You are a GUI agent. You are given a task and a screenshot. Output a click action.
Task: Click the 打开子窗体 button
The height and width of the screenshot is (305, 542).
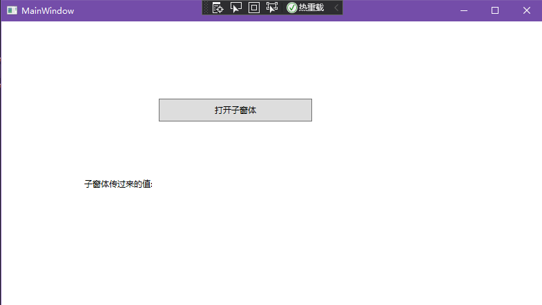pos(235,110)
